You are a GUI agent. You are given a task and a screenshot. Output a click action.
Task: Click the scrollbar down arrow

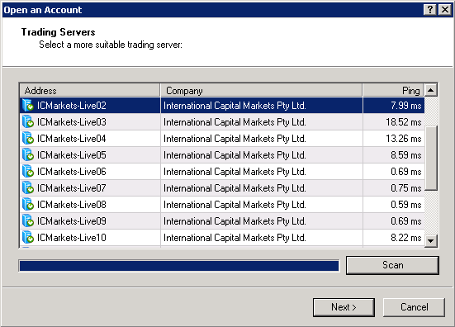click(431, 241)
